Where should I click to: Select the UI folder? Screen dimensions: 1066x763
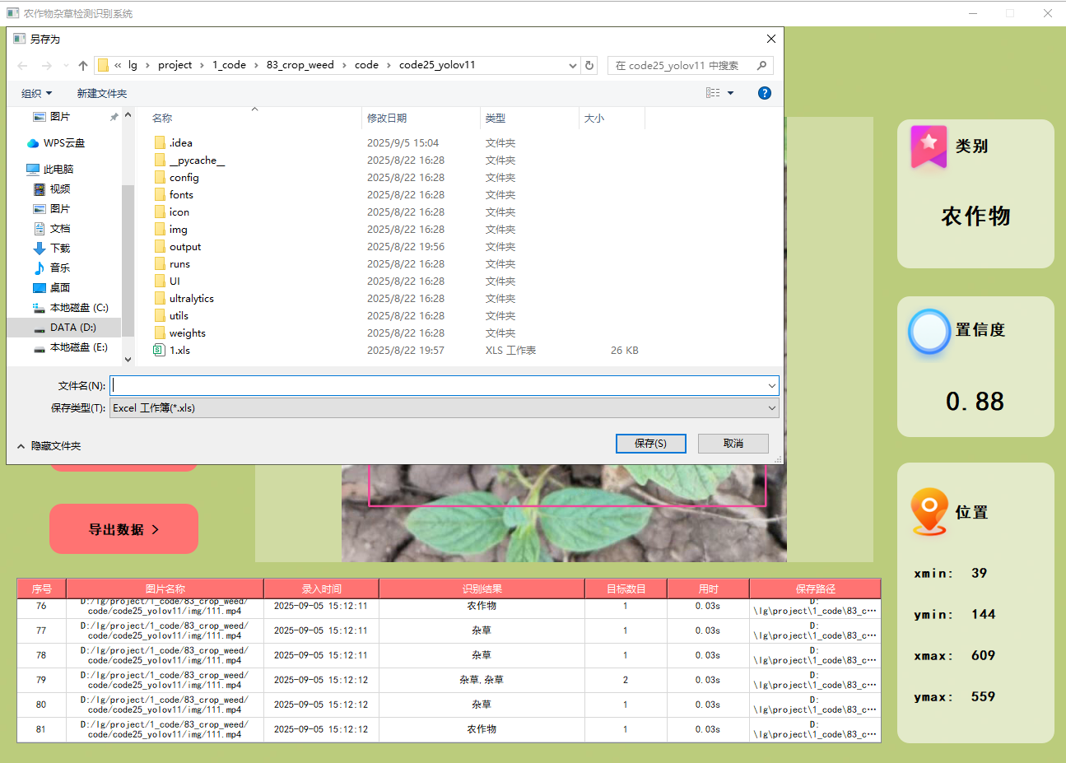[168, 281]
